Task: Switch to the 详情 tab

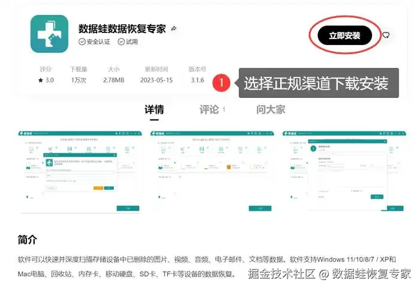Action: (154, 109)
